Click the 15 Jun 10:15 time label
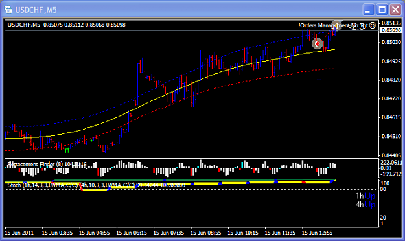 (243, 233)
